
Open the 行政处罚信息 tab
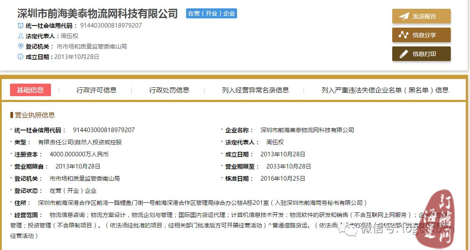coord(169,90)
